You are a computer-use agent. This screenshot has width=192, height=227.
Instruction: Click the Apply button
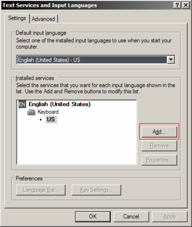click(x=170, y=216)
